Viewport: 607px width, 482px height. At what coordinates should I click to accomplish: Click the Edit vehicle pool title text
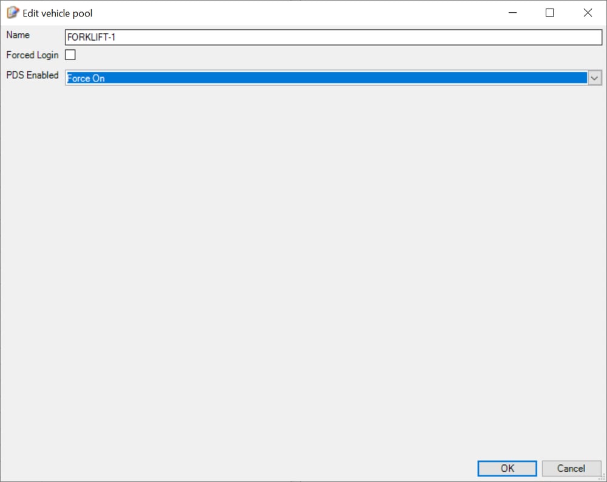(x=58, y=13)
